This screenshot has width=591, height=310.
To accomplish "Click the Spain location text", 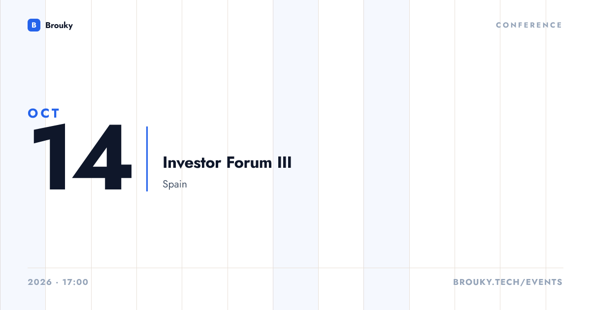I will [175, 185].
